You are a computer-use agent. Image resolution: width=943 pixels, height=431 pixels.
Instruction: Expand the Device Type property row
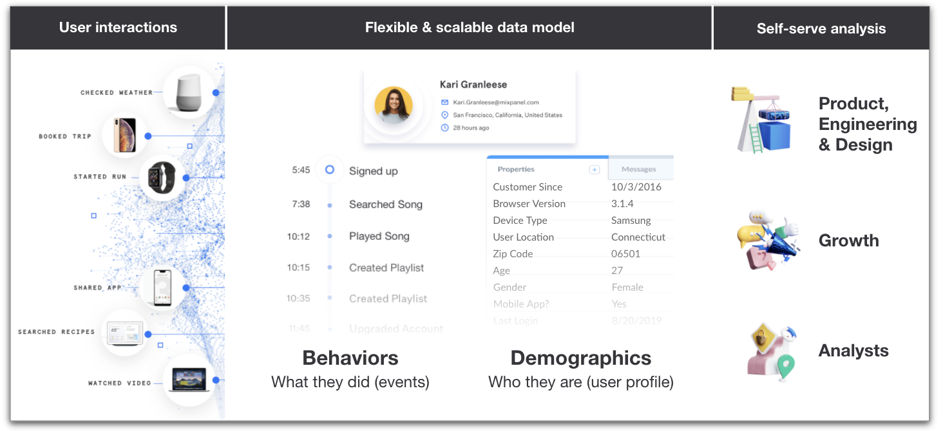pos(520,220)
